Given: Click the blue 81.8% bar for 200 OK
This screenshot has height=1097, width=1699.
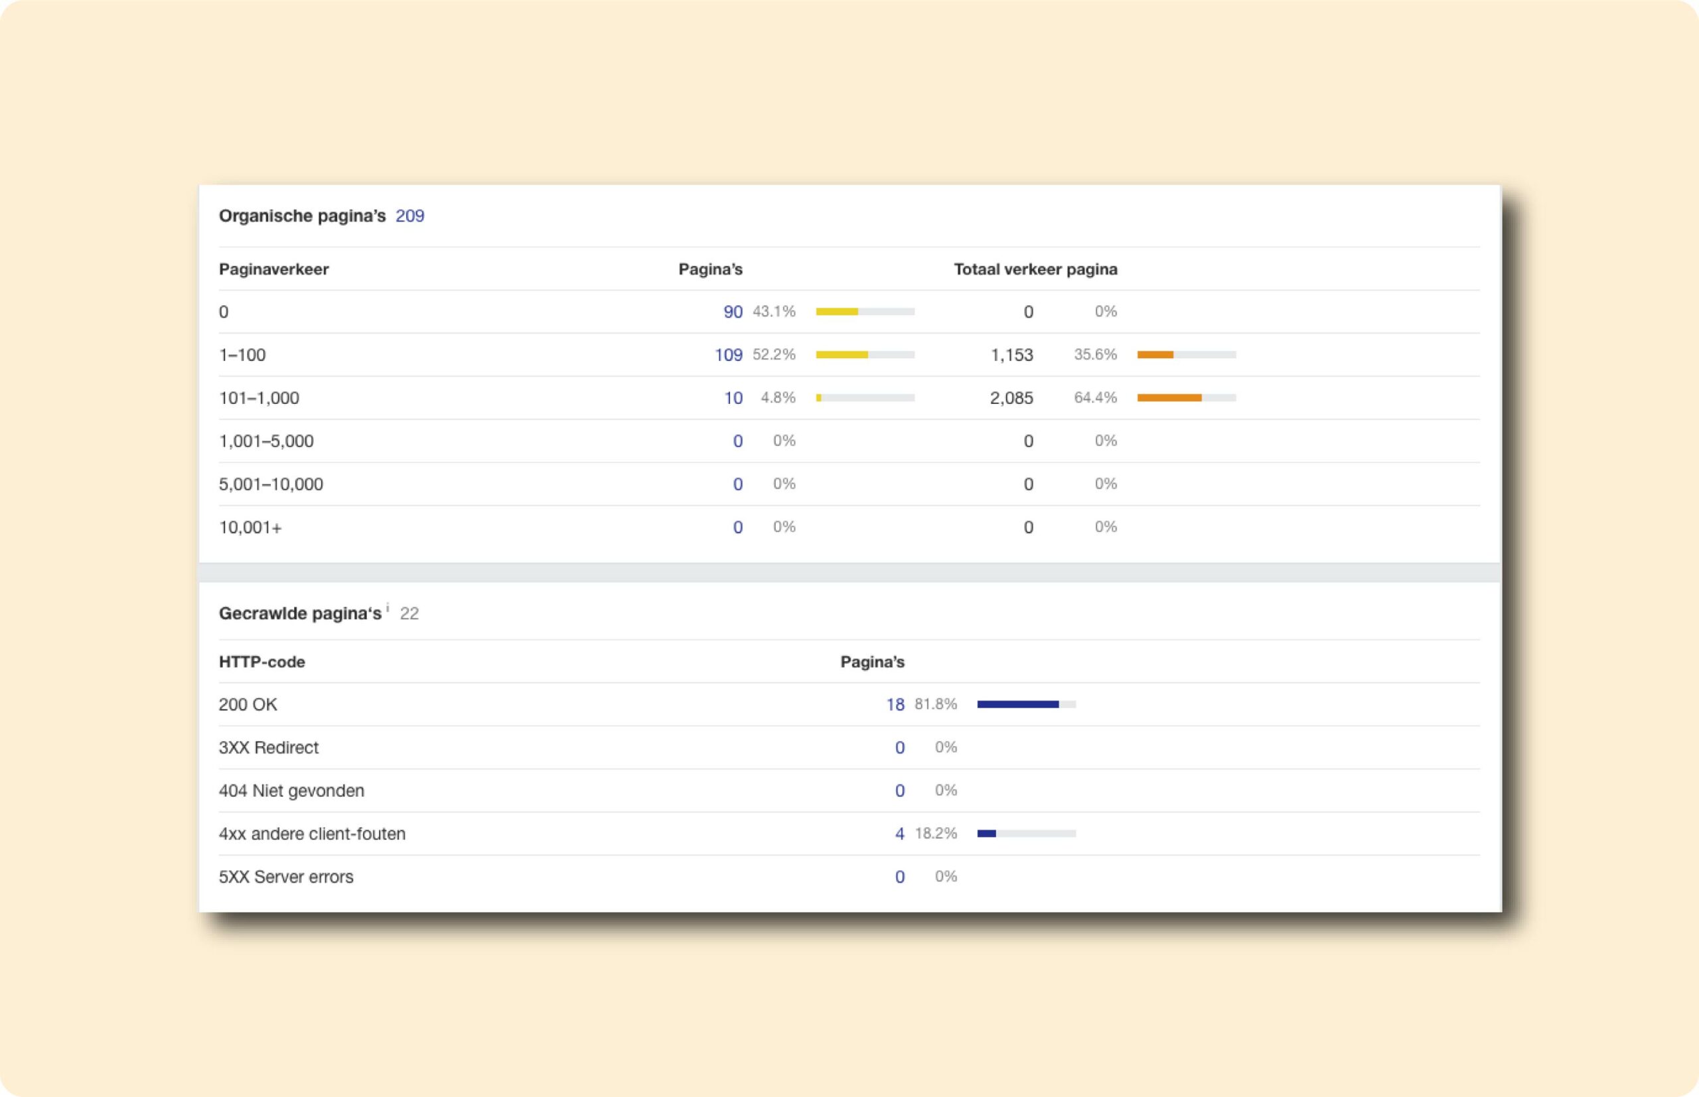Looking at the screenshot, I should pos(1026,704).
